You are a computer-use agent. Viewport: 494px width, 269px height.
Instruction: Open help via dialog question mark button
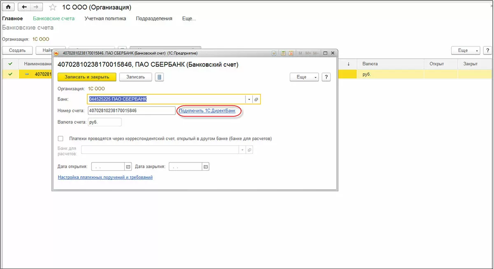pyautogui.click(x=326, y=77)
